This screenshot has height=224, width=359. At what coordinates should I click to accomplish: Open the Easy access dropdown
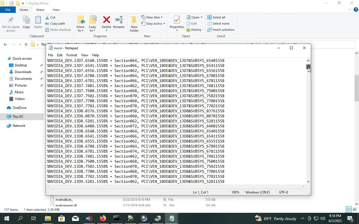[x=153, y=24]
